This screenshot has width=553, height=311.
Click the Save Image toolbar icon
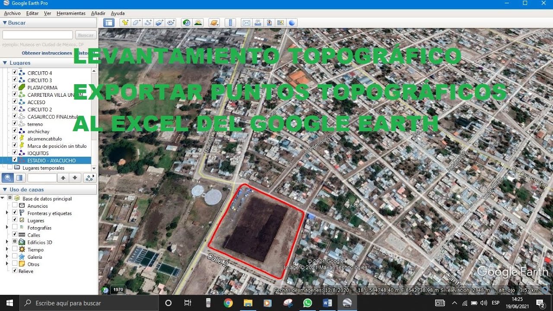click(x=269, y=23)
